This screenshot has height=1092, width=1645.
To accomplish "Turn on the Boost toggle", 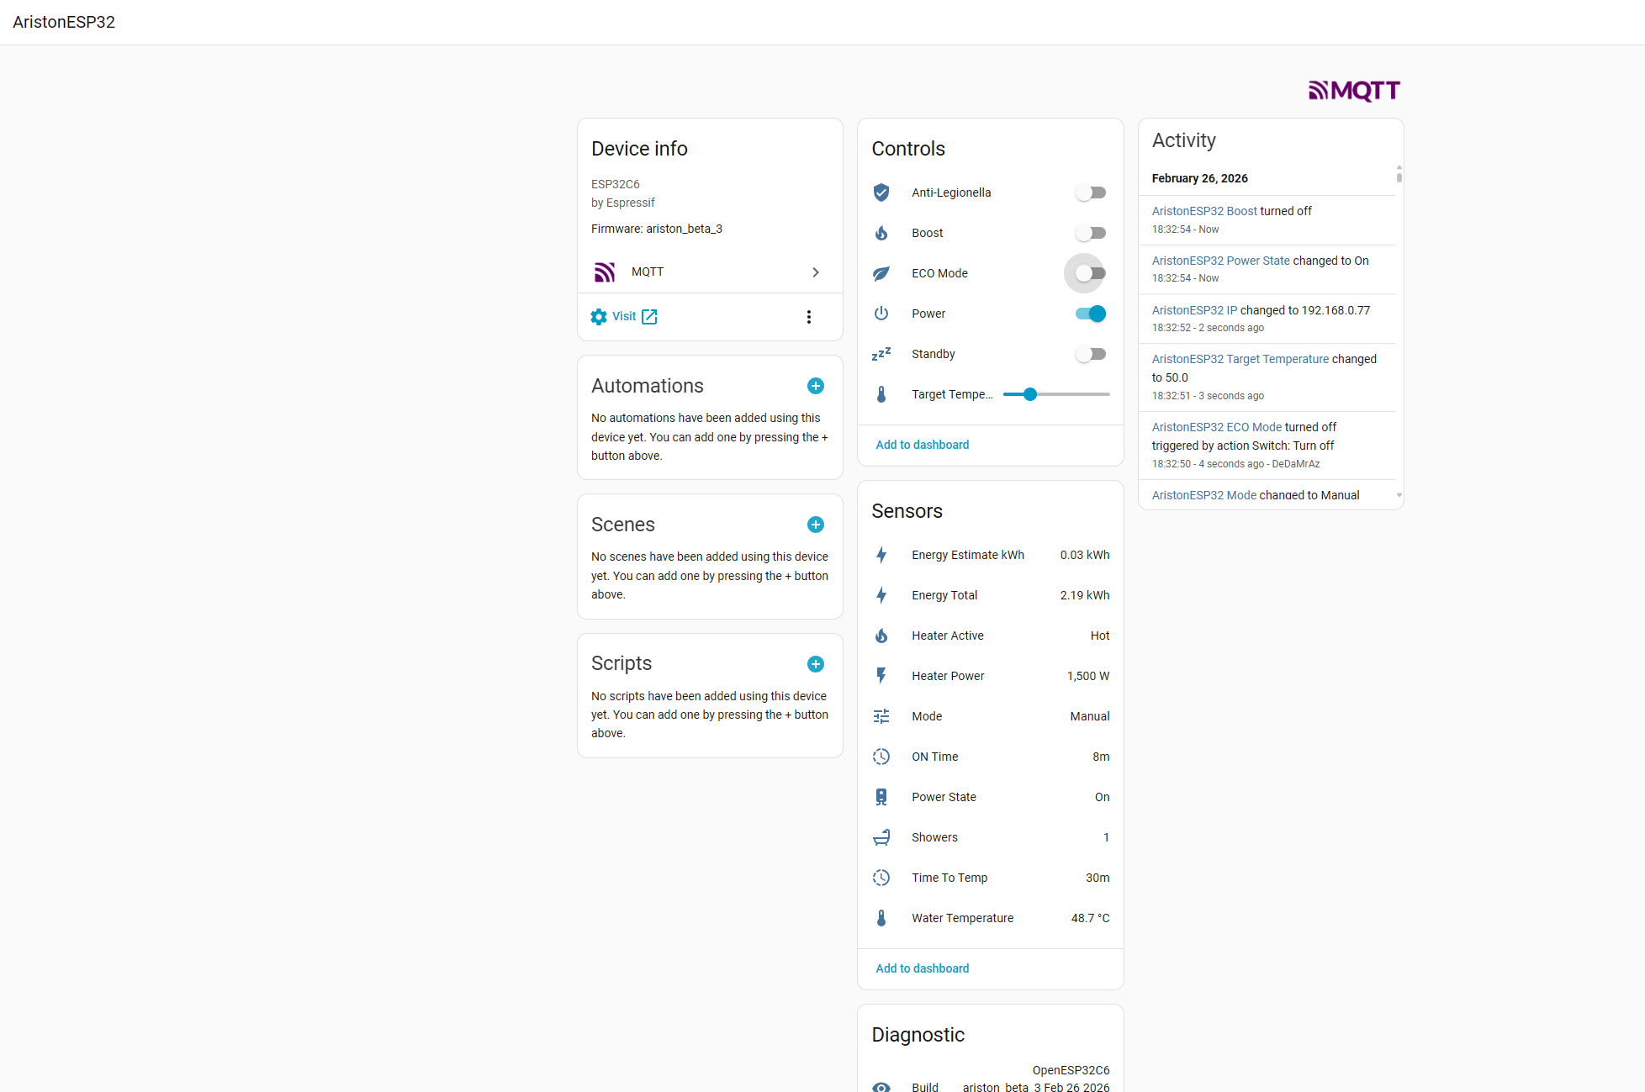I will tap(1091, 233).
